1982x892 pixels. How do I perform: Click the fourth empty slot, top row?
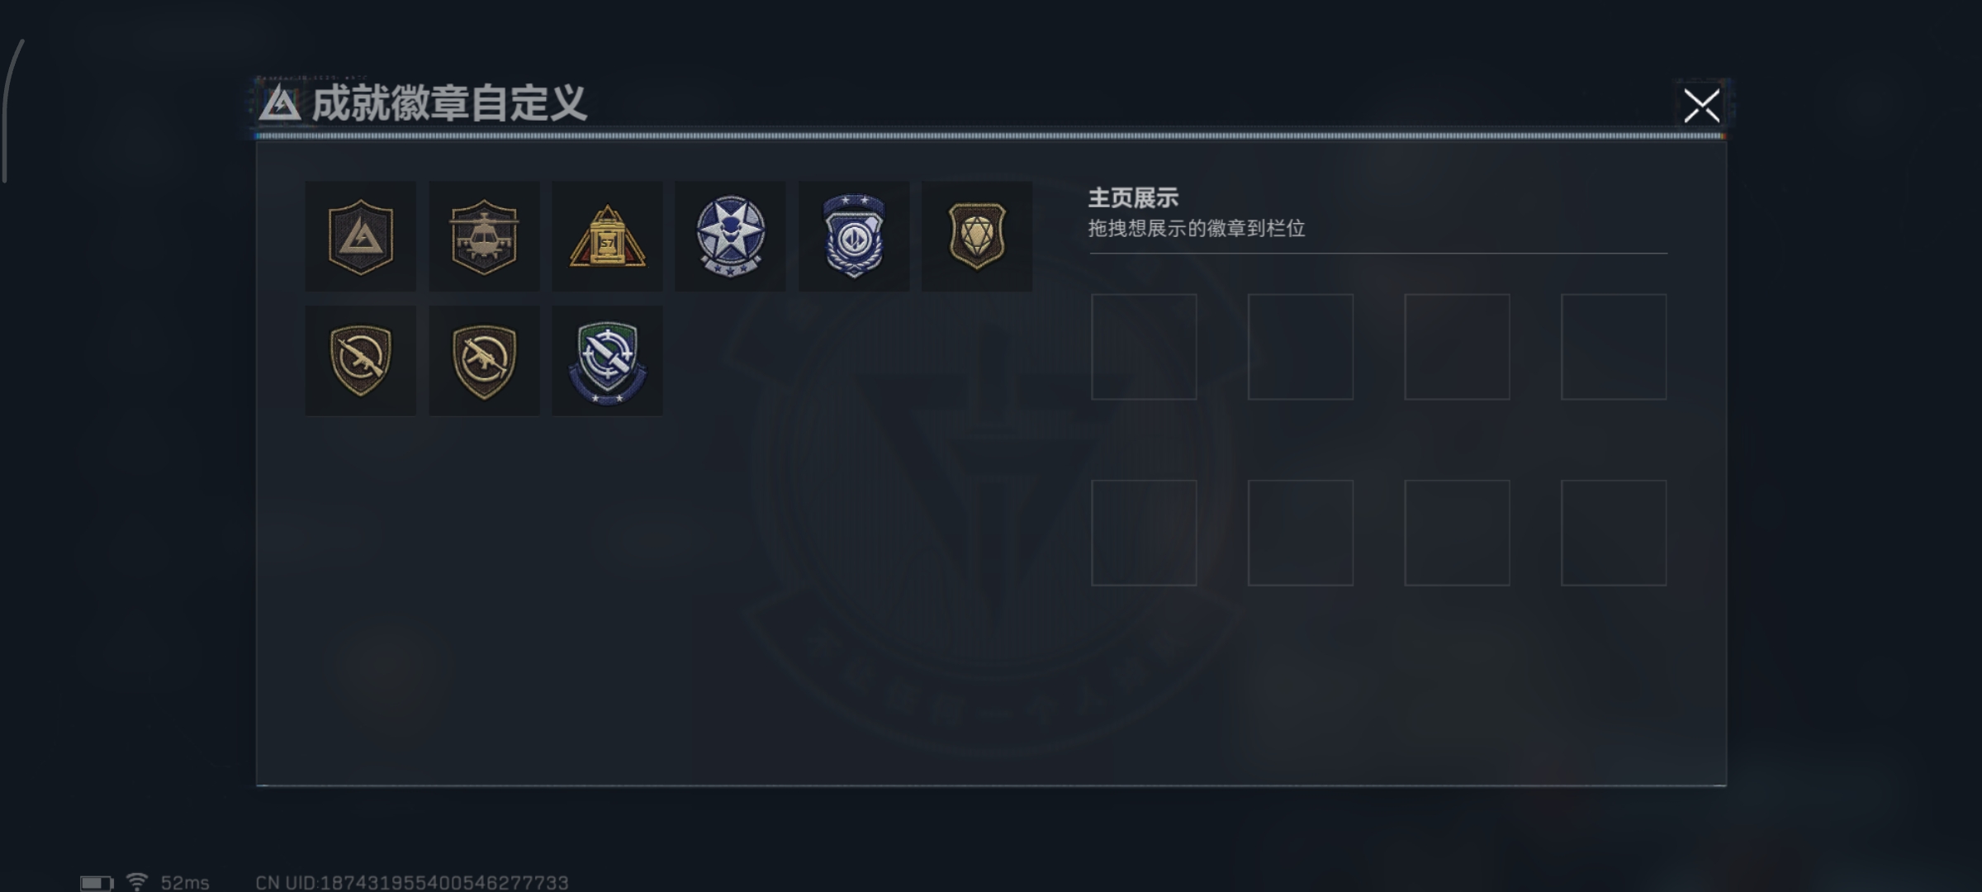[x=1614, y=347]
